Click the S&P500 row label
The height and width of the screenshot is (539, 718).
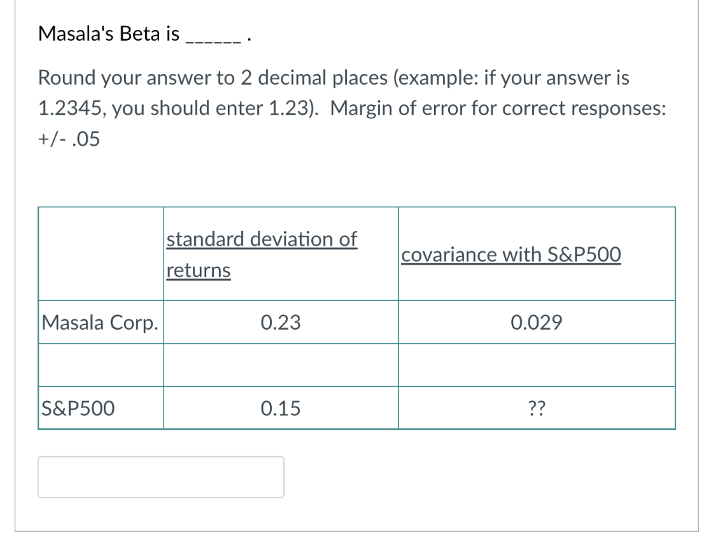click(78, 408)
